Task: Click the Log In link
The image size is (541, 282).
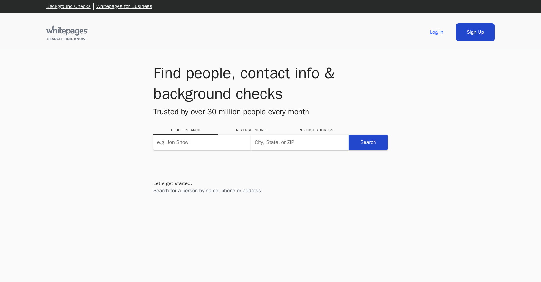Action: click(x=437, y=32)
